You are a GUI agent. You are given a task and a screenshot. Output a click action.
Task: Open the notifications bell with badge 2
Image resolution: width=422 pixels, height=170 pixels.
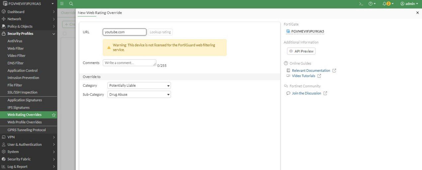[388, 4]
